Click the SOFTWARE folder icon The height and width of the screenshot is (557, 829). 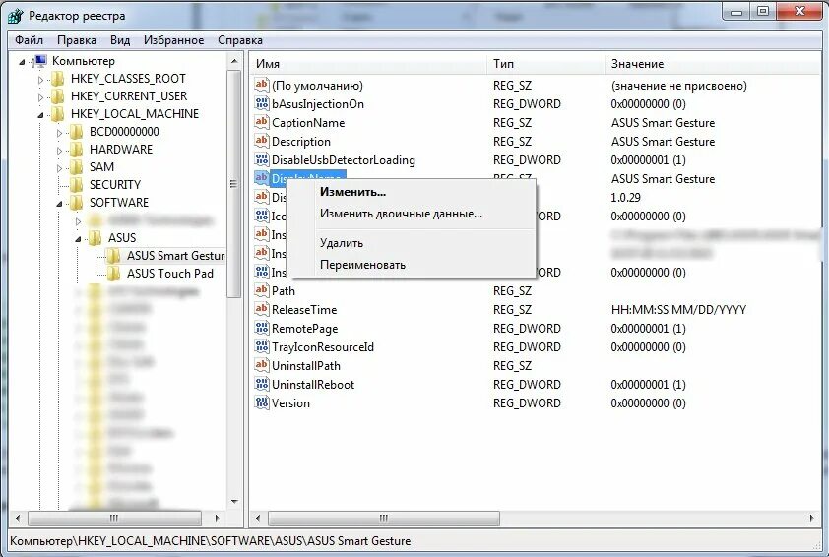pyautogui.click(x=77, y=203)
